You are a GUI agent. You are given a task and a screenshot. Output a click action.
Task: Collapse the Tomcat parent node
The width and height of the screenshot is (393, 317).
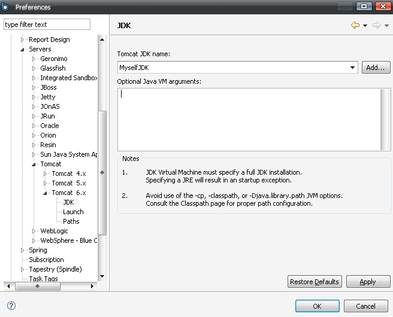pyautogui.click(x=34, y=164)
